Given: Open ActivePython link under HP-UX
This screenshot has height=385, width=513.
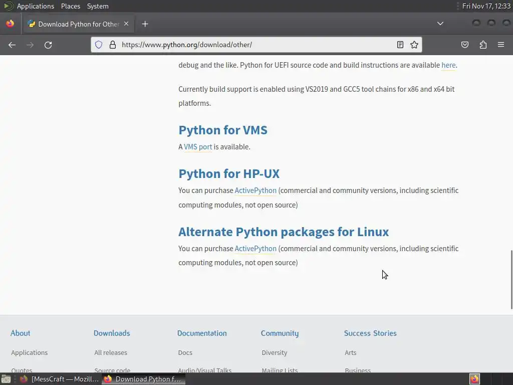Looking at the screenshot, I should tap(255, 190).
